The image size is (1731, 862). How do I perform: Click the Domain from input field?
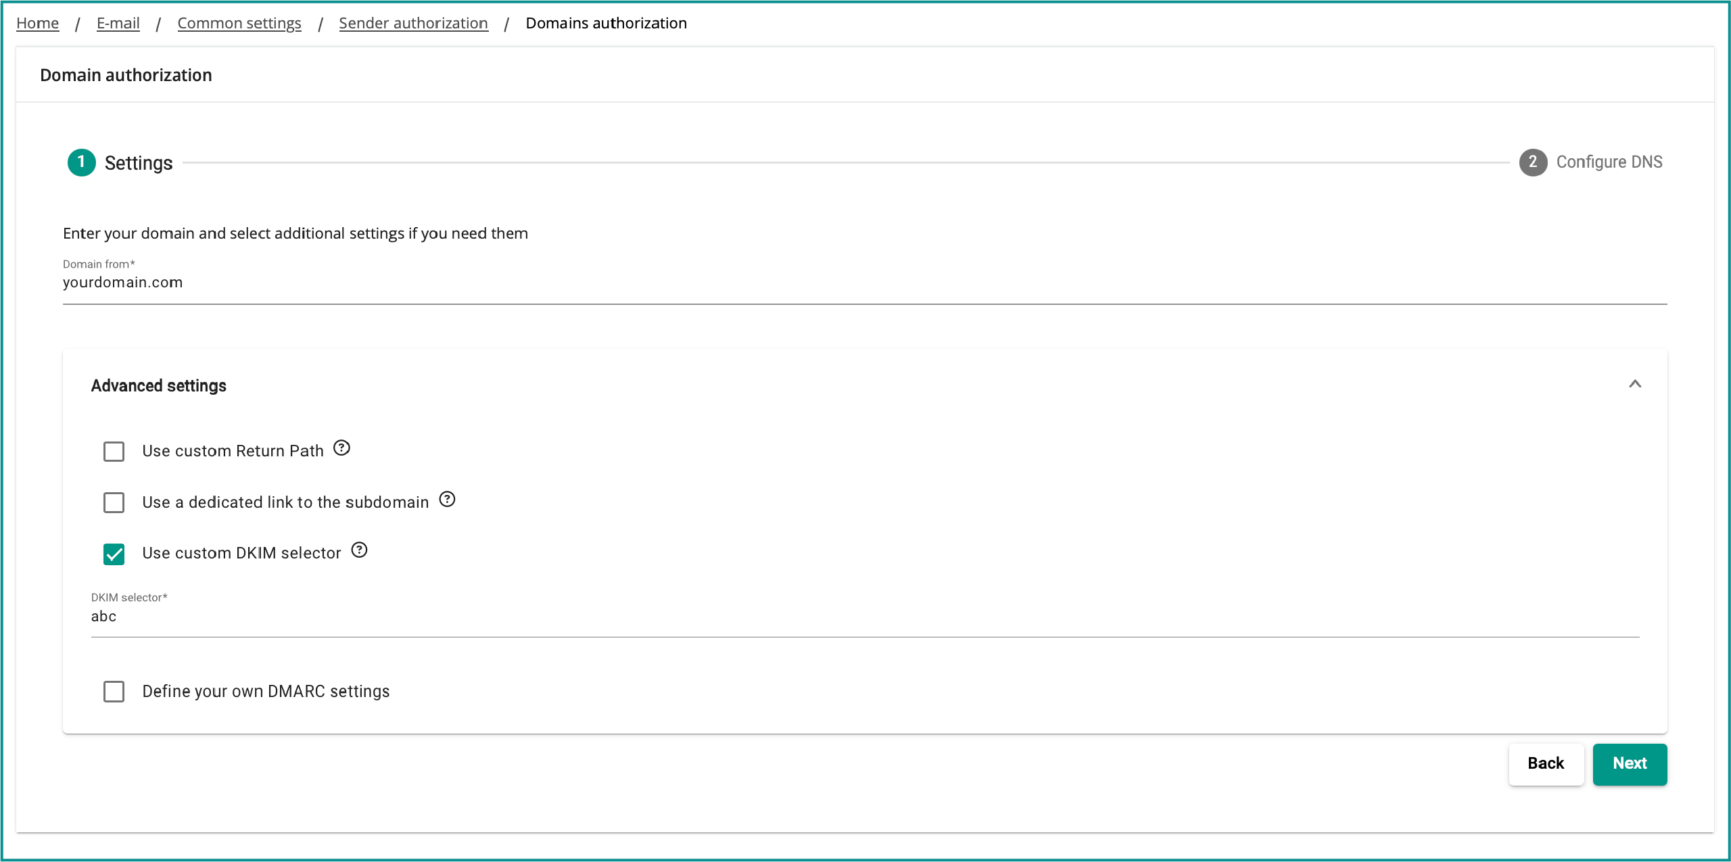coord(864,283)
